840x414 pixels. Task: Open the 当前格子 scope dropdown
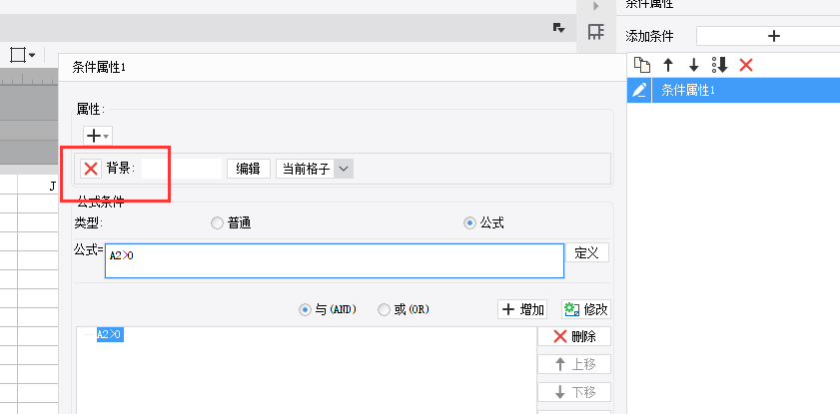[344, 169]
